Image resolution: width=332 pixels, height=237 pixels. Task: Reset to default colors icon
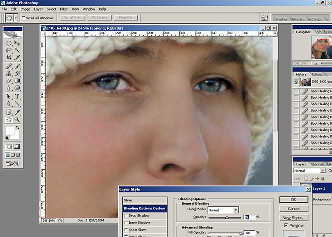click(7, 138)
